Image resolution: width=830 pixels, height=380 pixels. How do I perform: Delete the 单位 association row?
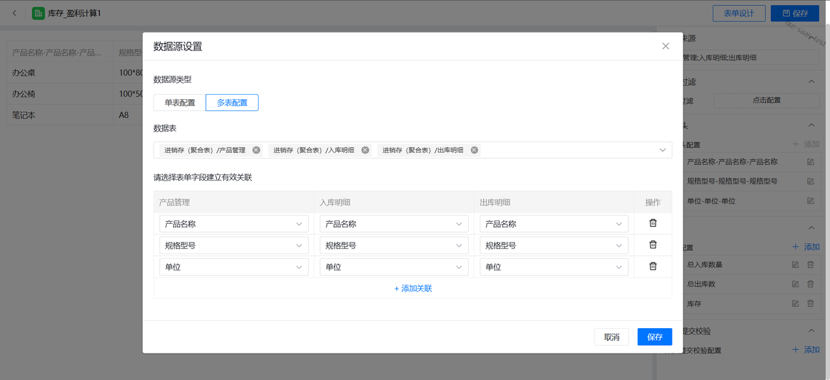click(x=653, y=266)
